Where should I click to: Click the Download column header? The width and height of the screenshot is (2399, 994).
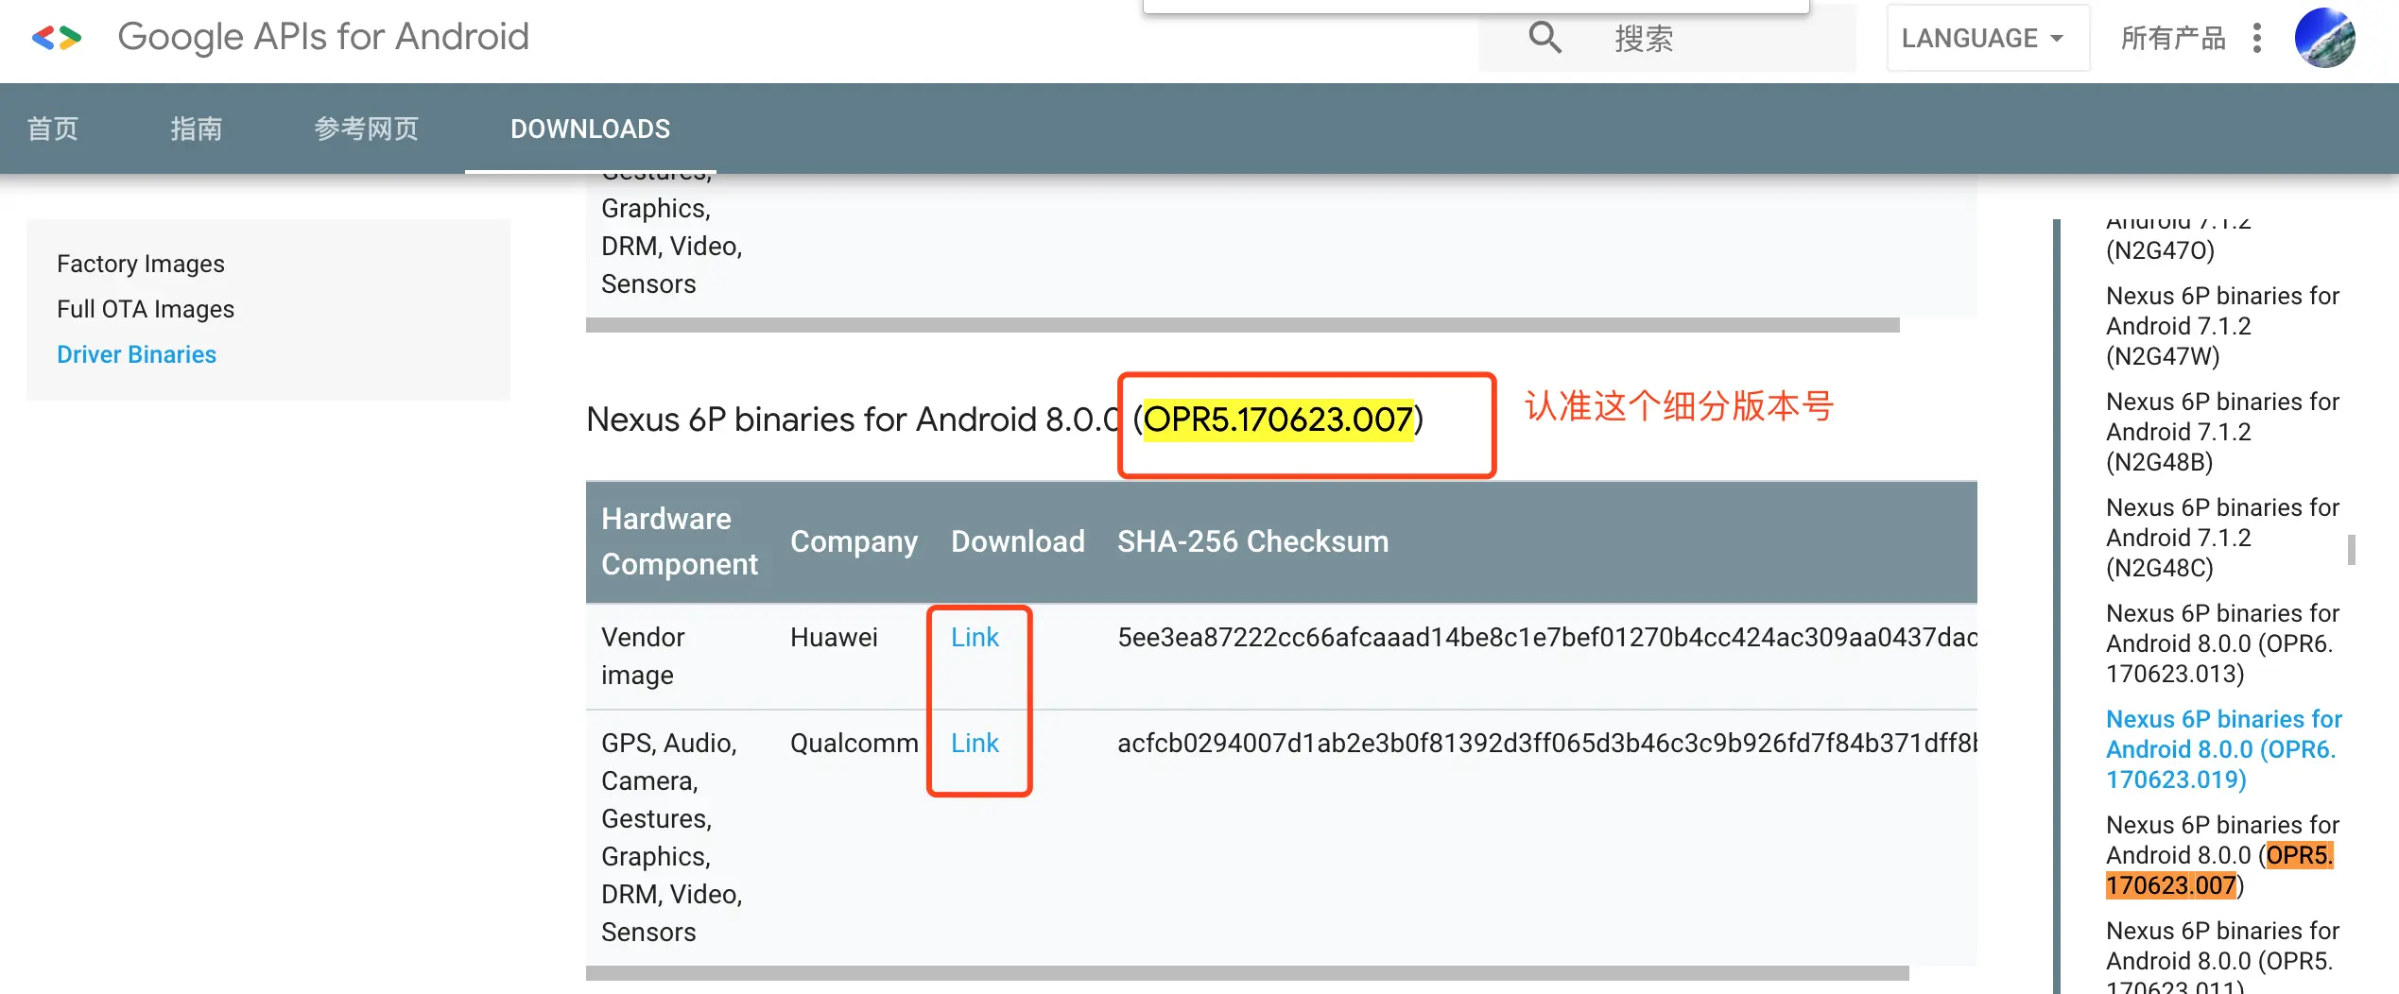tap(1018, 541)
